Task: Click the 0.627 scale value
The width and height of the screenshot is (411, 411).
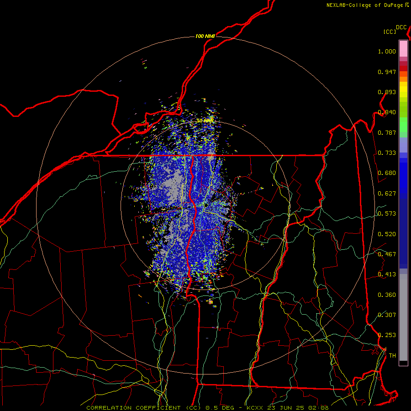Action: (x=387, y=194)
